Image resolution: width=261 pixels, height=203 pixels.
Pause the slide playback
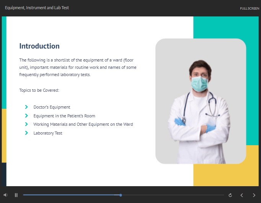coord(16,195)
